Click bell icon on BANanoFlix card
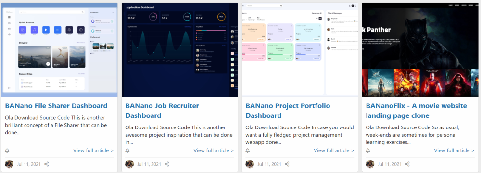Screen dimensions: 481x173 point(368,150)
